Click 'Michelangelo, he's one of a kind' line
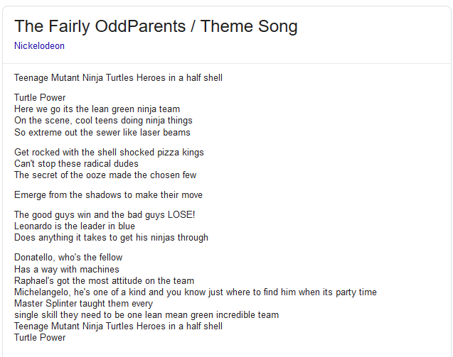453x357 pixels. pos(196,292)
